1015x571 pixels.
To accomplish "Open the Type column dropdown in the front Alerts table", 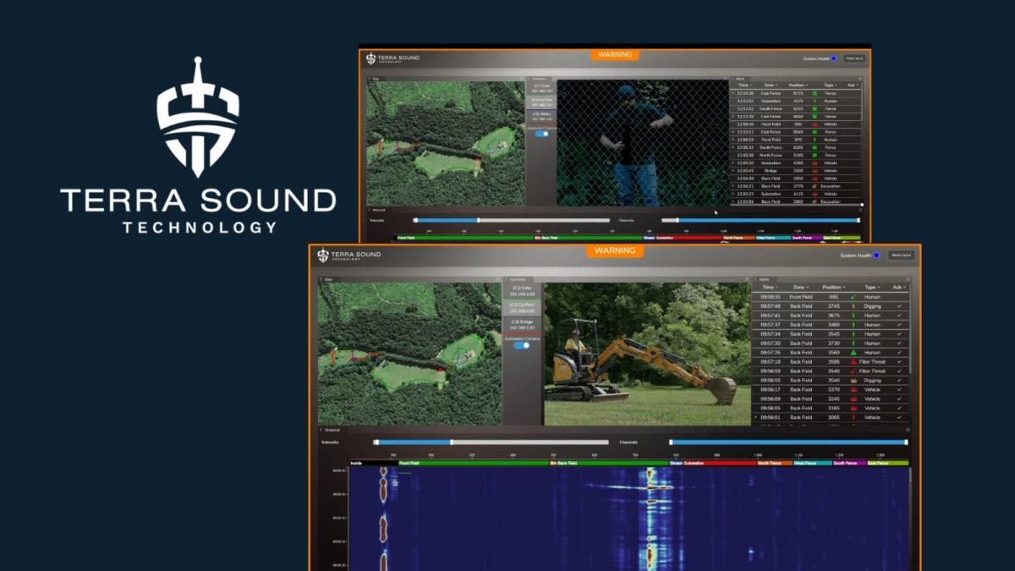I will click(875, 288).
